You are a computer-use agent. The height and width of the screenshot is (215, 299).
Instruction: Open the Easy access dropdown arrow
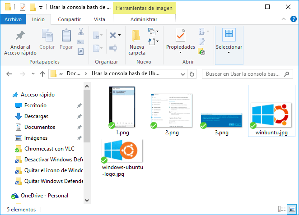158,41
